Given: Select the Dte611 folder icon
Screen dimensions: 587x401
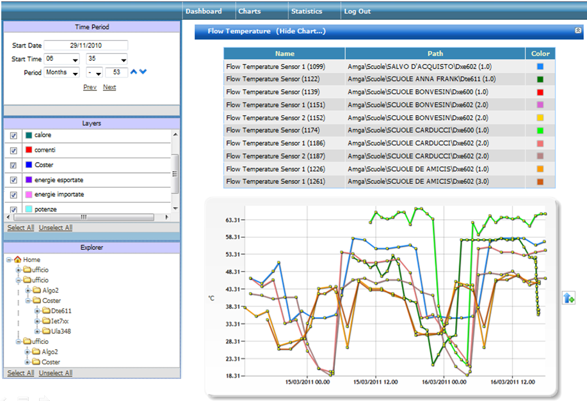Looking at the screenshot, I should 46,311.
